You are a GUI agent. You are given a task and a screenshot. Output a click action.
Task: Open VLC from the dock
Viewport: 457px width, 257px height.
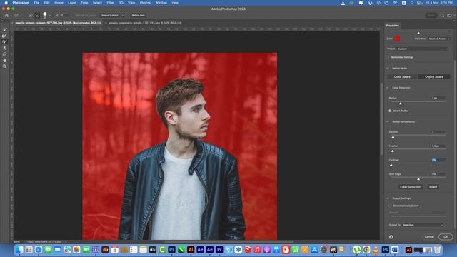point(376,250)
